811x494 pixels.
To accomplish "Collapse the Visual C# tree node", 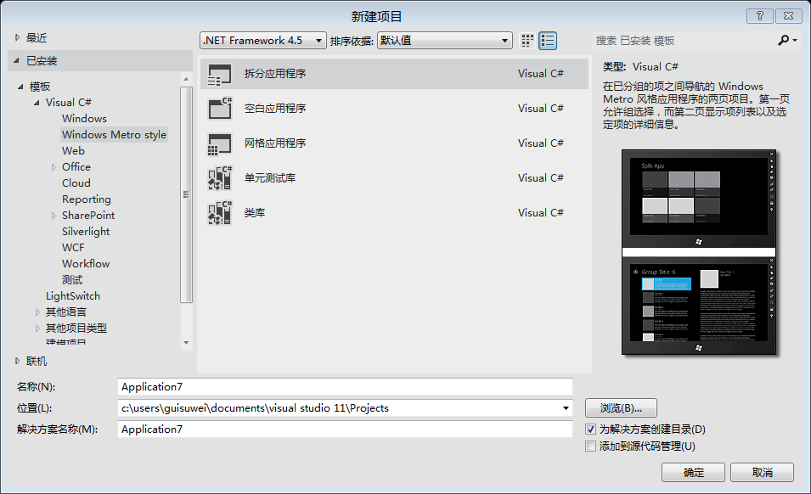I will point(37,103).
